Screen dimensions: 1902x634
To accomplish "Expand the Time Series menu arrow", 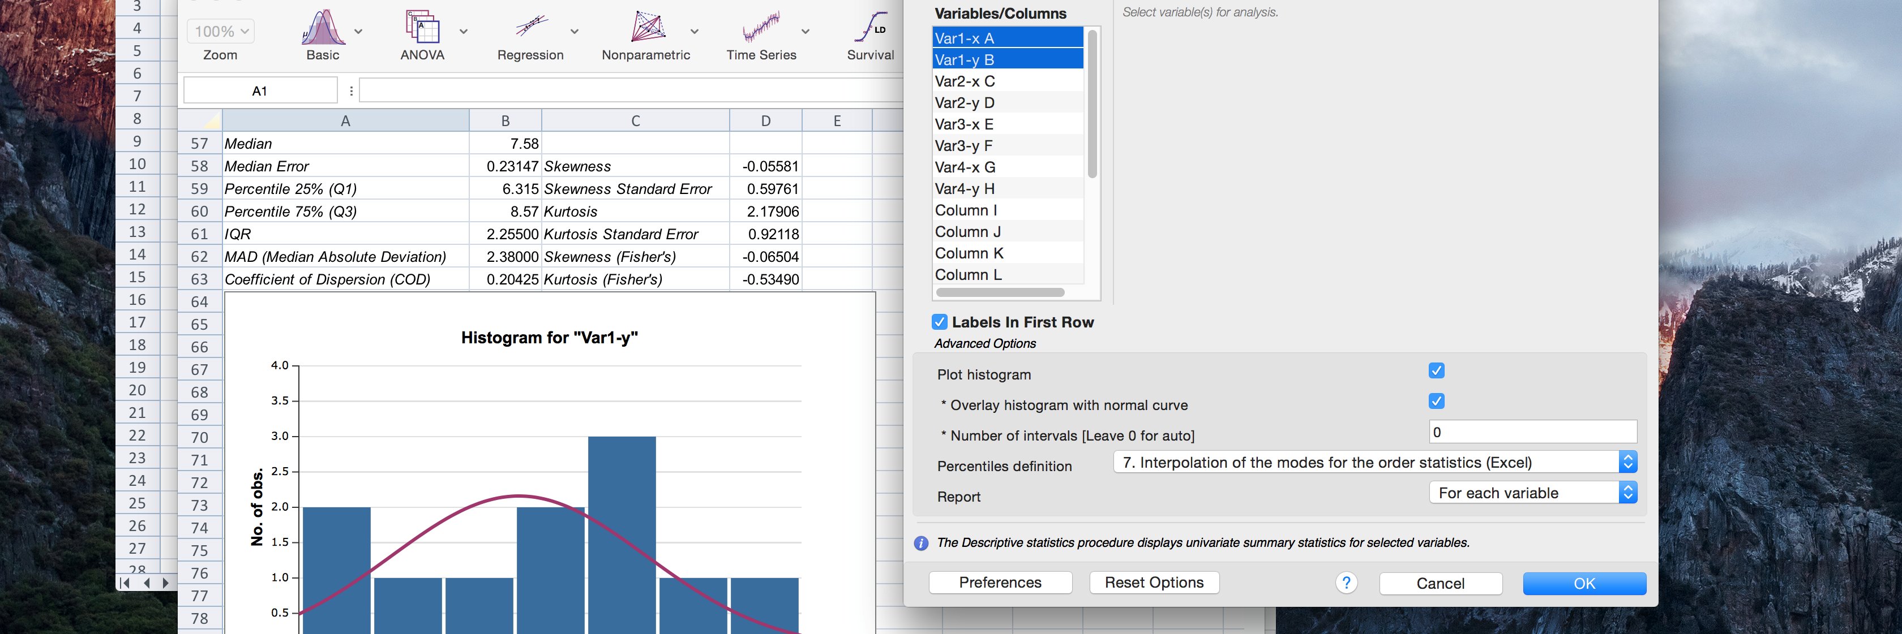I will click(806, 32).
